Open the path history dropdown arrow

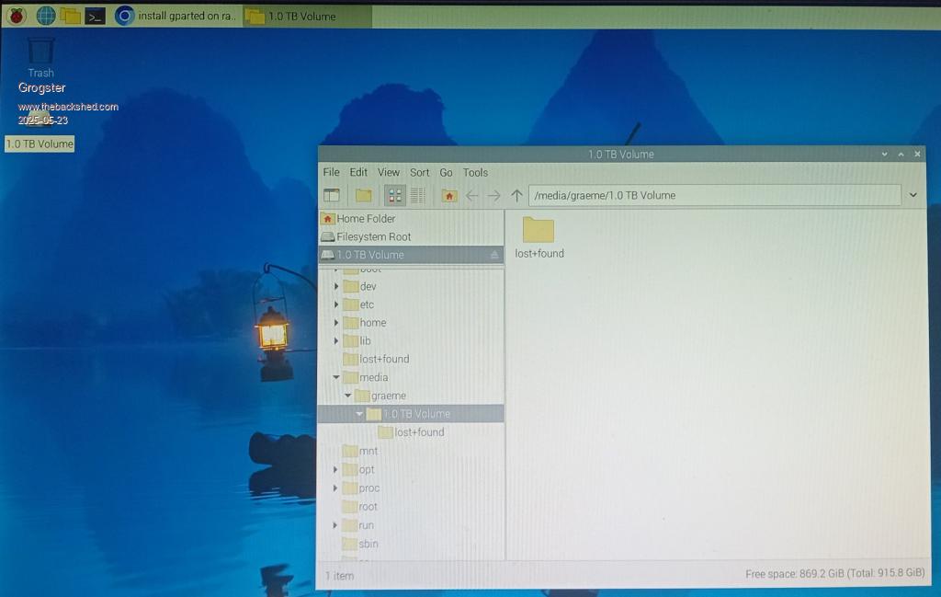(913, 195)
